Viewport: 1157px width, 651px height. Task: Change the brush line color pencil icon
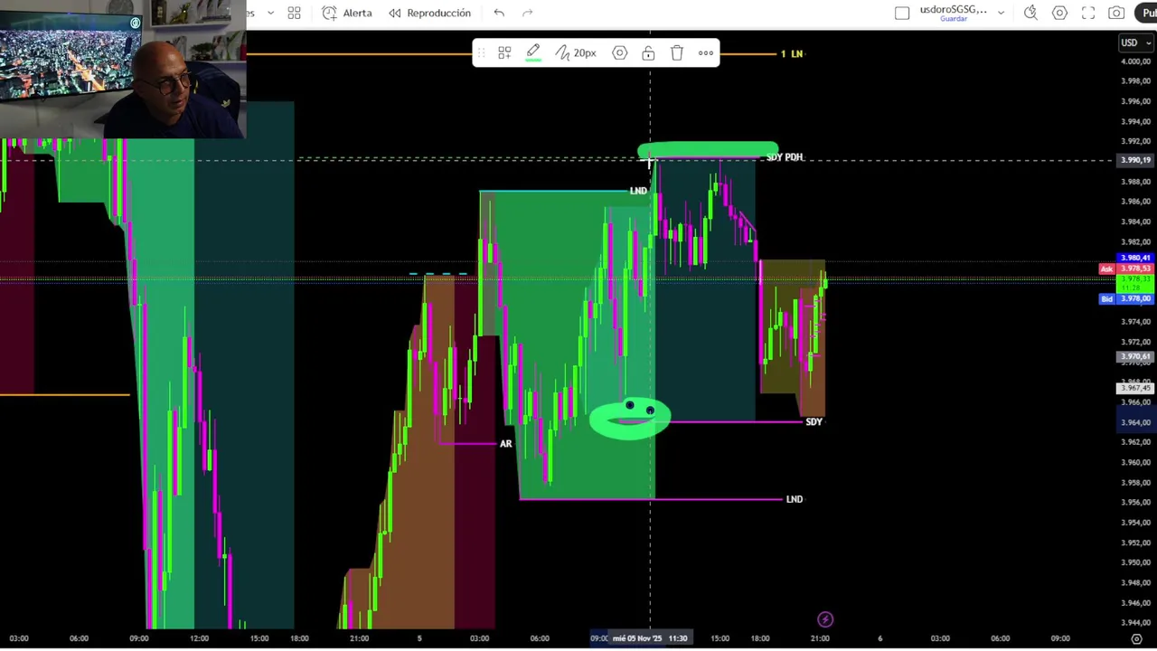pyautogui.click(x=533, y=53)
